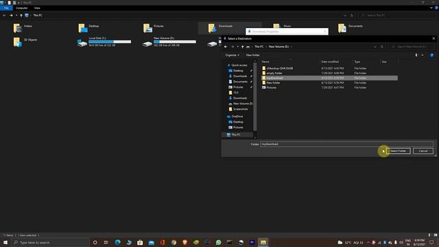Launch Microsoft Edge from the taskbar

pyautogui.click(x=117, y=242)
